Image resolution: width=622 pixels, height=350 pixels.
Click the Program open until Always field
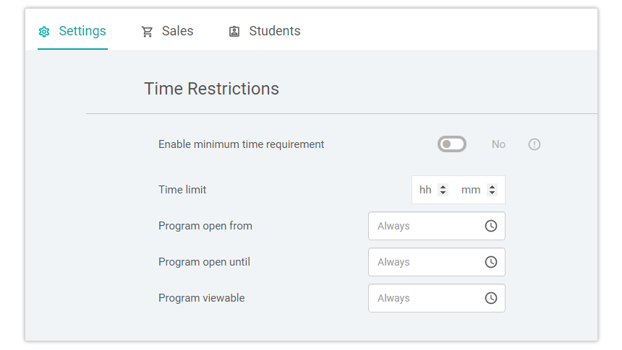click(x=436, y=262)
